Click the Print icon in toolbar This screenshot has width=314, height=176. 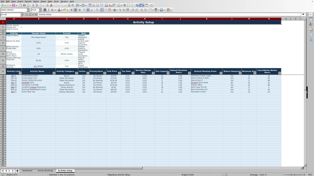tap(24, 5)
